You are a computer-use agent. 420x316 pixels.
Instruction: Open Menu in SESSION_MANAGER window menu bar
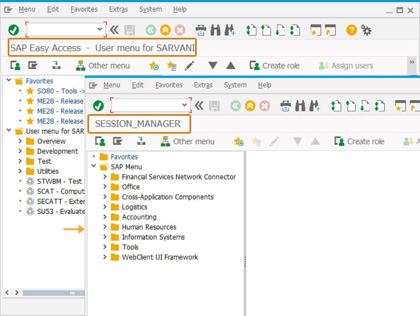point(112,85)
